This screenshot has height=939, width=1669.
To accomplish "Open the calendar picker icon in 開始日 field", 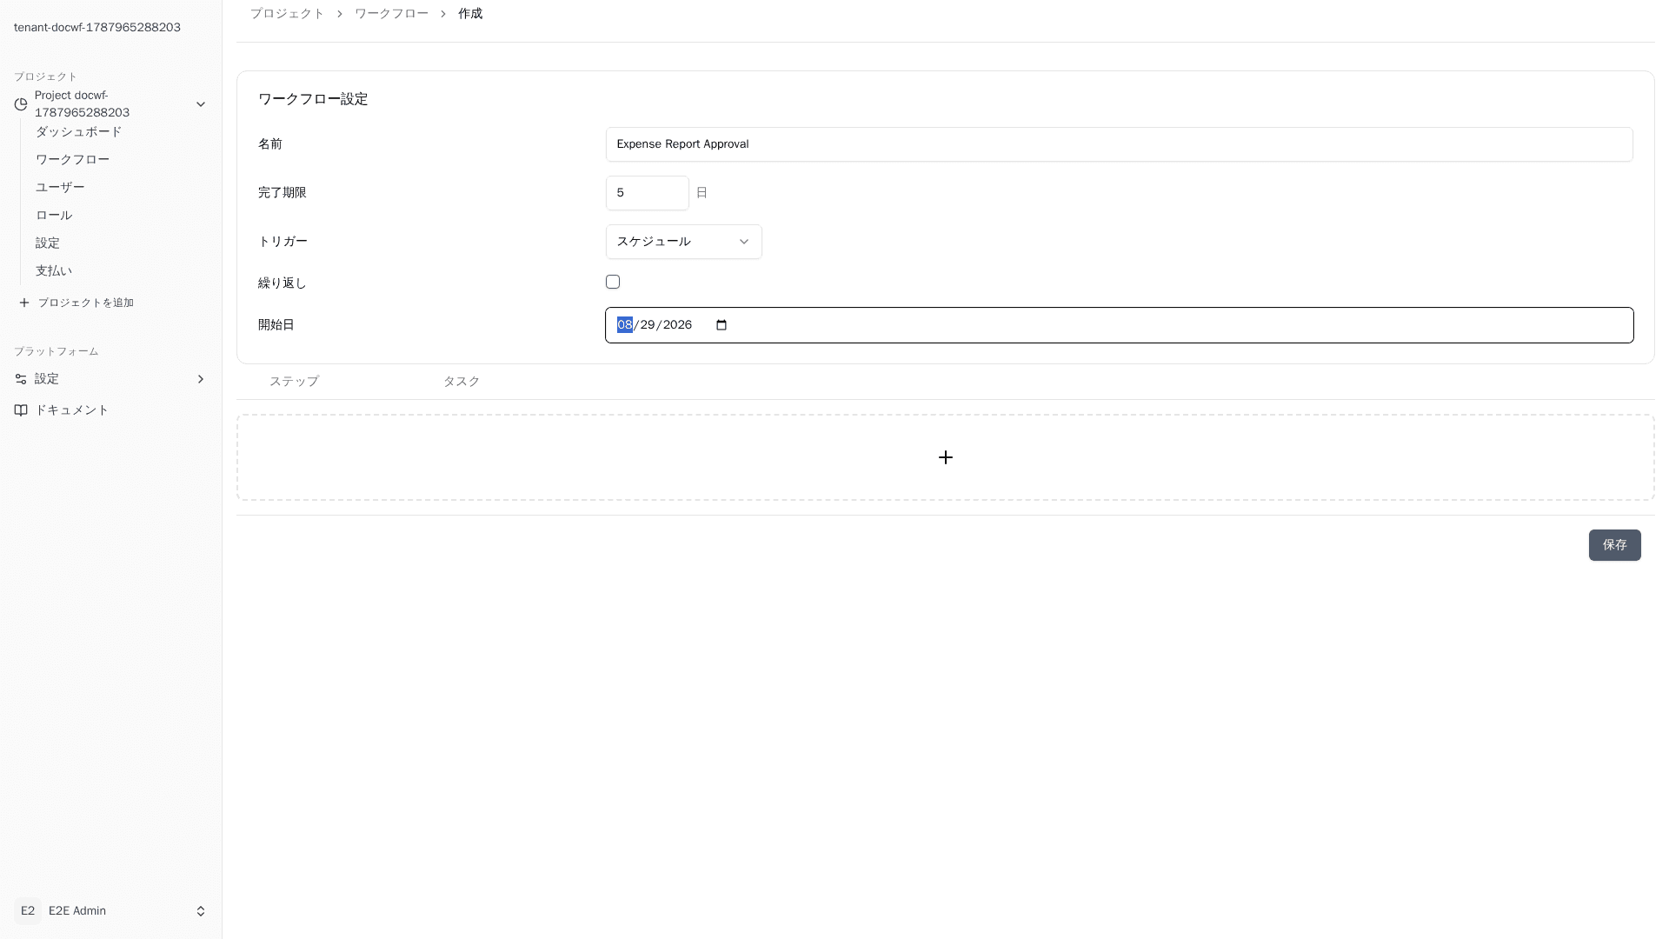I will click(x=721, y=325).
